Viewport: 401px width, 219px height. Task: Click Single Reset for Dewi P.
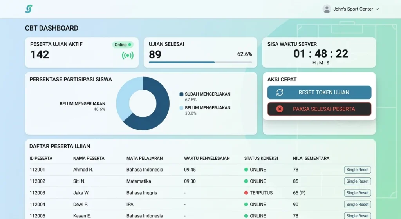coord(357,204)
